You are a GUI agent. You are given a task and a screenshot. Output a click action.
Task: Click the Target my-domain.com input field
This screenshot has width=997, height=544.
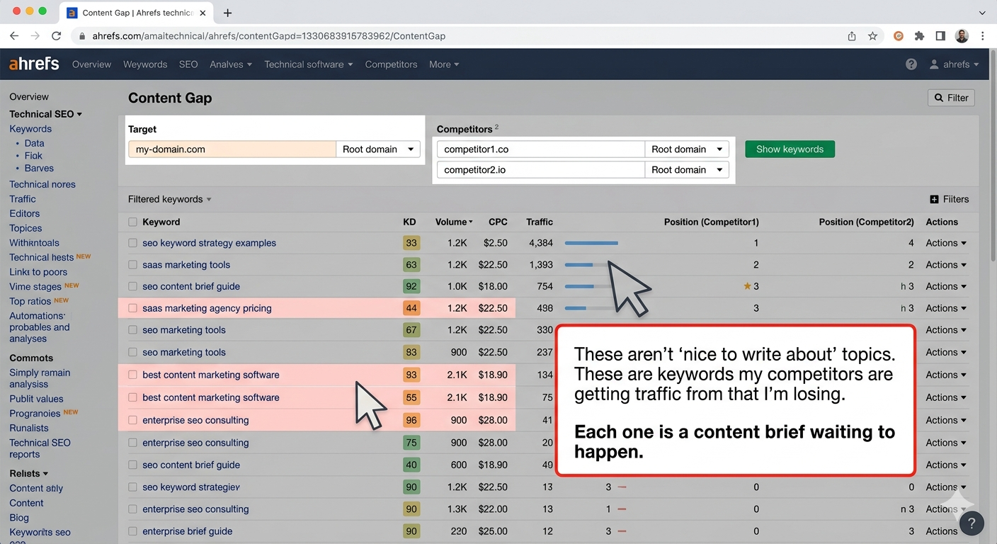(x=232, y=149)
